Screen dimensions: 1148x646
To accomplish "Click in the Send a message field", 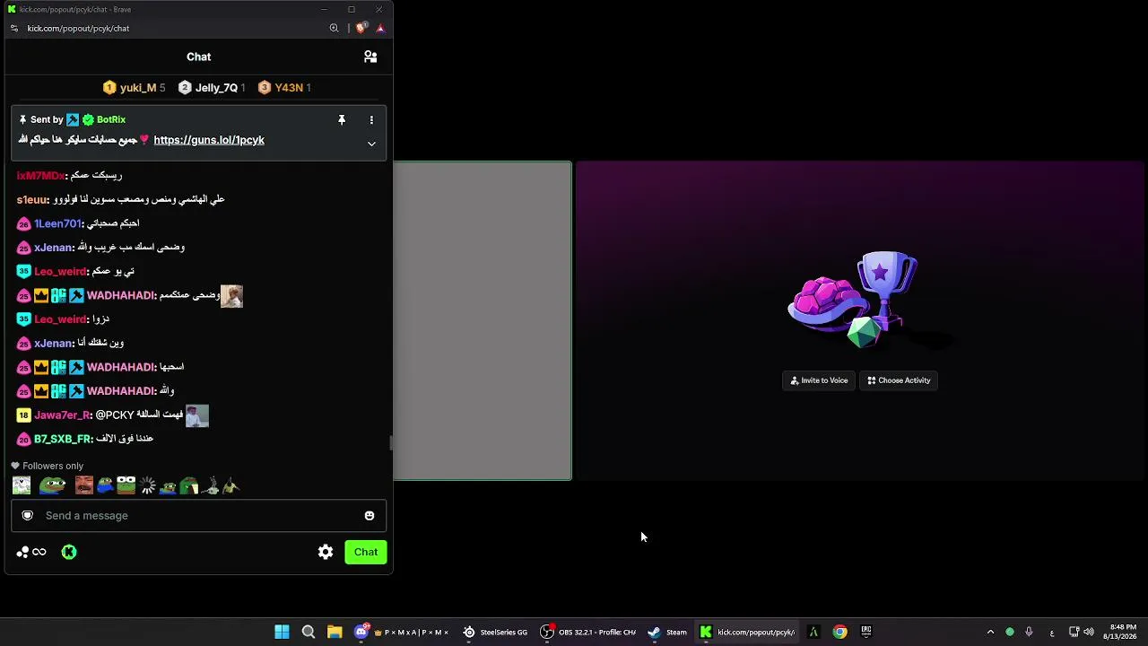I will 199,515.
